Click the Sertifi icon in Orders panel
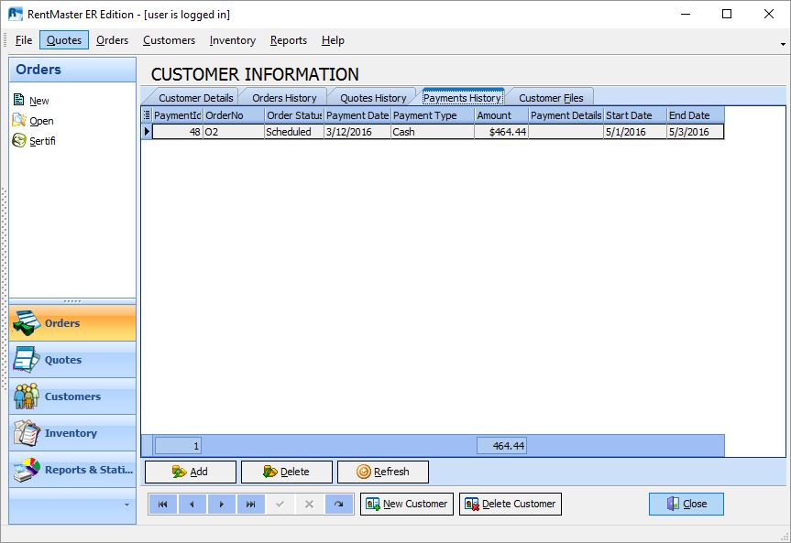The width and height of the screenshot is (791, 543). [x=19, y=141]
